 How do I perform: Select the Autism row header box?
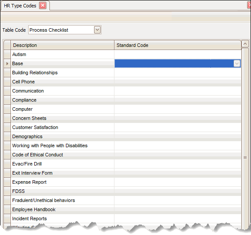(7, 54)
